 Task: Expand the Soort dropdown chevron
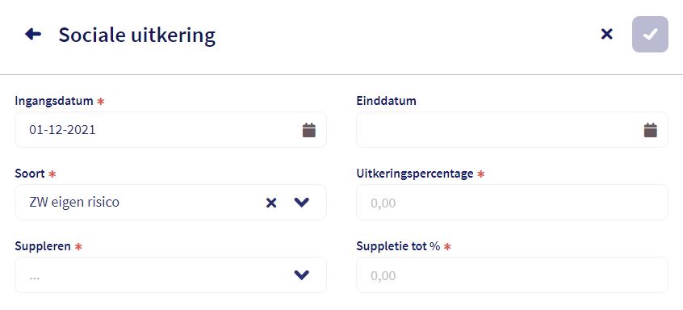[x=301, y=203]
